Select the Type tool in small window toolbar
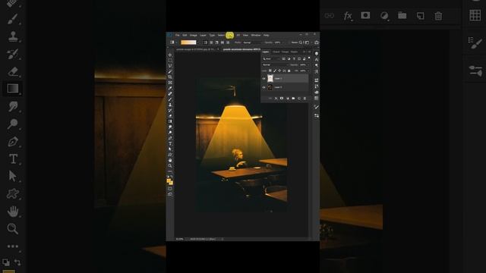486x273 pixels. 170,143
